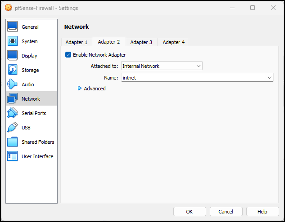Screen dimensions: 285x222
Task: Select the Network label in sidebar
Action: 31,99
